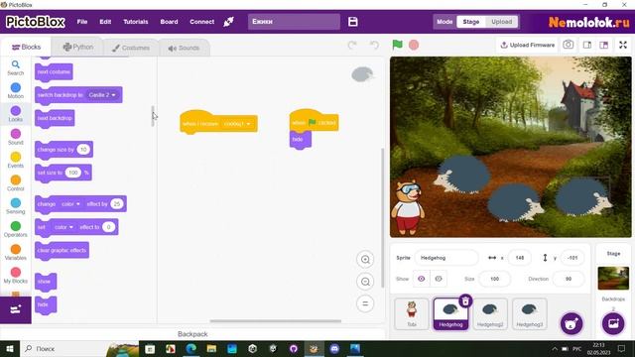
Task: Switch to the Costumes tab
Action: tap(131, 48)
